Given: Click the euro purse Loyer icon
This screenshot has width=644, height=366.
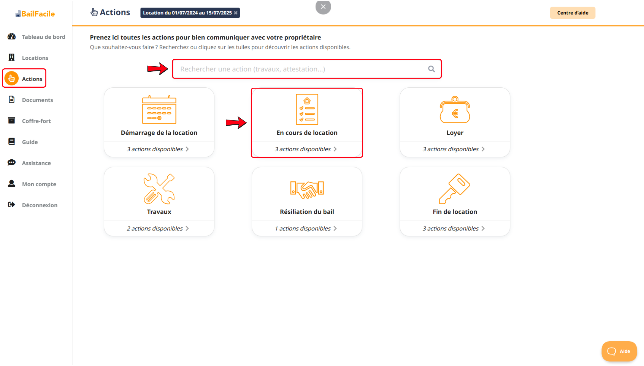Looking at the screenshot, I should coord(455,110).
